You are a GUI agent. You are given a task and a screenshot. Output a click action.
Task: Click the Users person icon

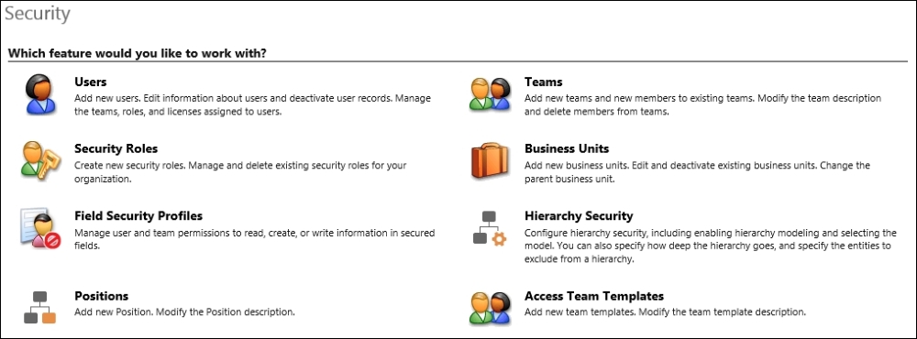click(41, 94)
